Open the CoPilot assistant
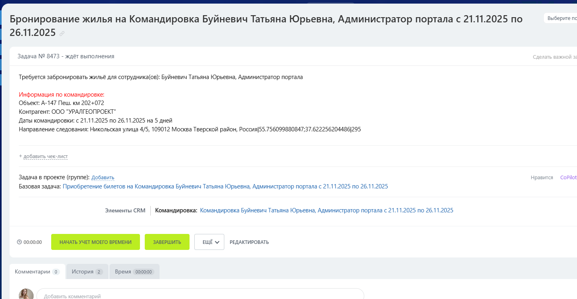 point(568,177)
